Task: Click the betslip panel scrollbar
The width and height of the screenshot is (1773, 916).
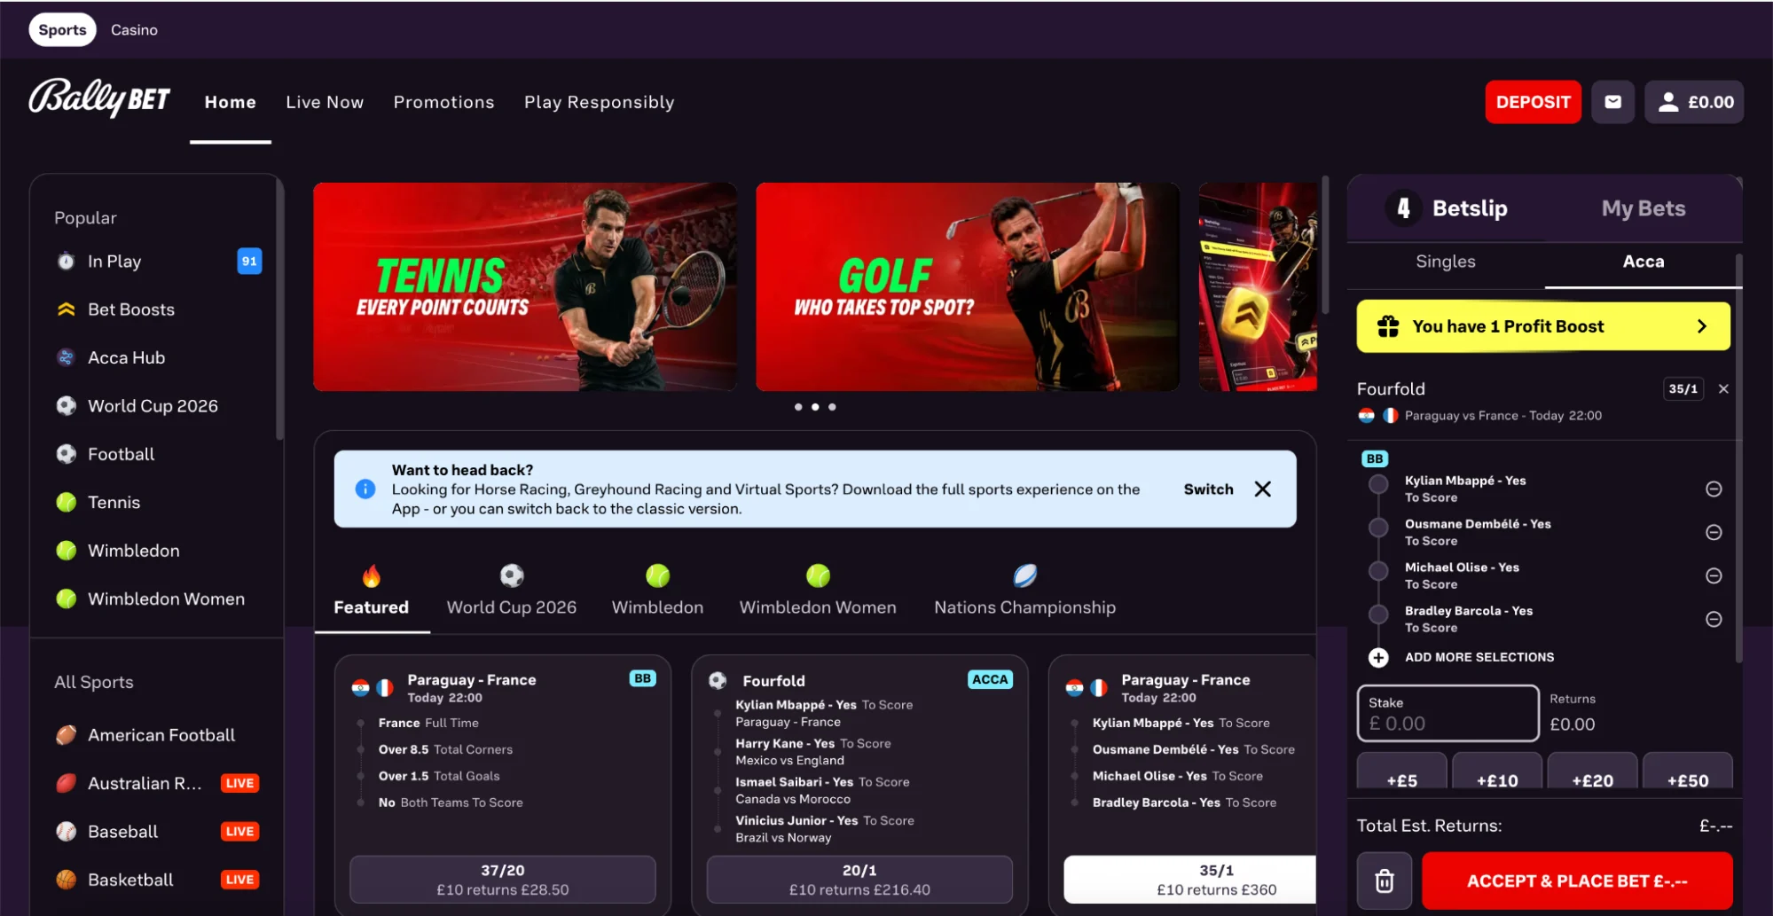Action: (1738, 458)
